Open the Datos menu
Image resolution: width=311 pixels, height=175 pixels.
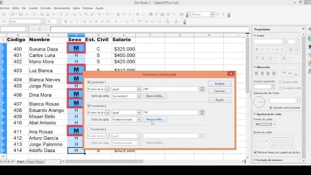click(76, 8)
